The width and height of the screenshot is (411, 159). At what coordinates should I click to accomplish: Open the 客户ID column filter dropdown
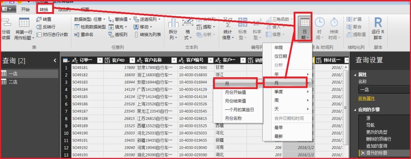132,60
